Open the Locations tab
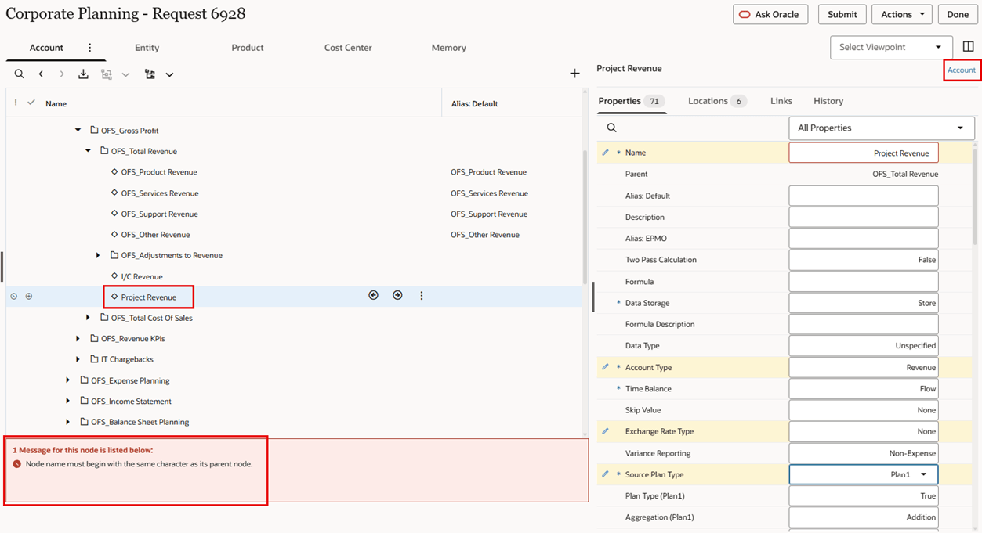 (716, 101)
